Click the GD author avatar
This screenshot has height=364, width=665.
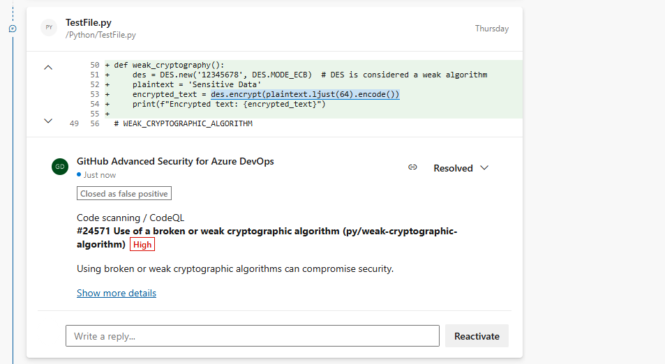pos(60,167)
